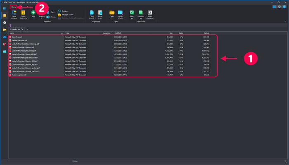The image size is (289, 165).
Task: Switch to the Home ribbon tab
Action: [14, 7]
